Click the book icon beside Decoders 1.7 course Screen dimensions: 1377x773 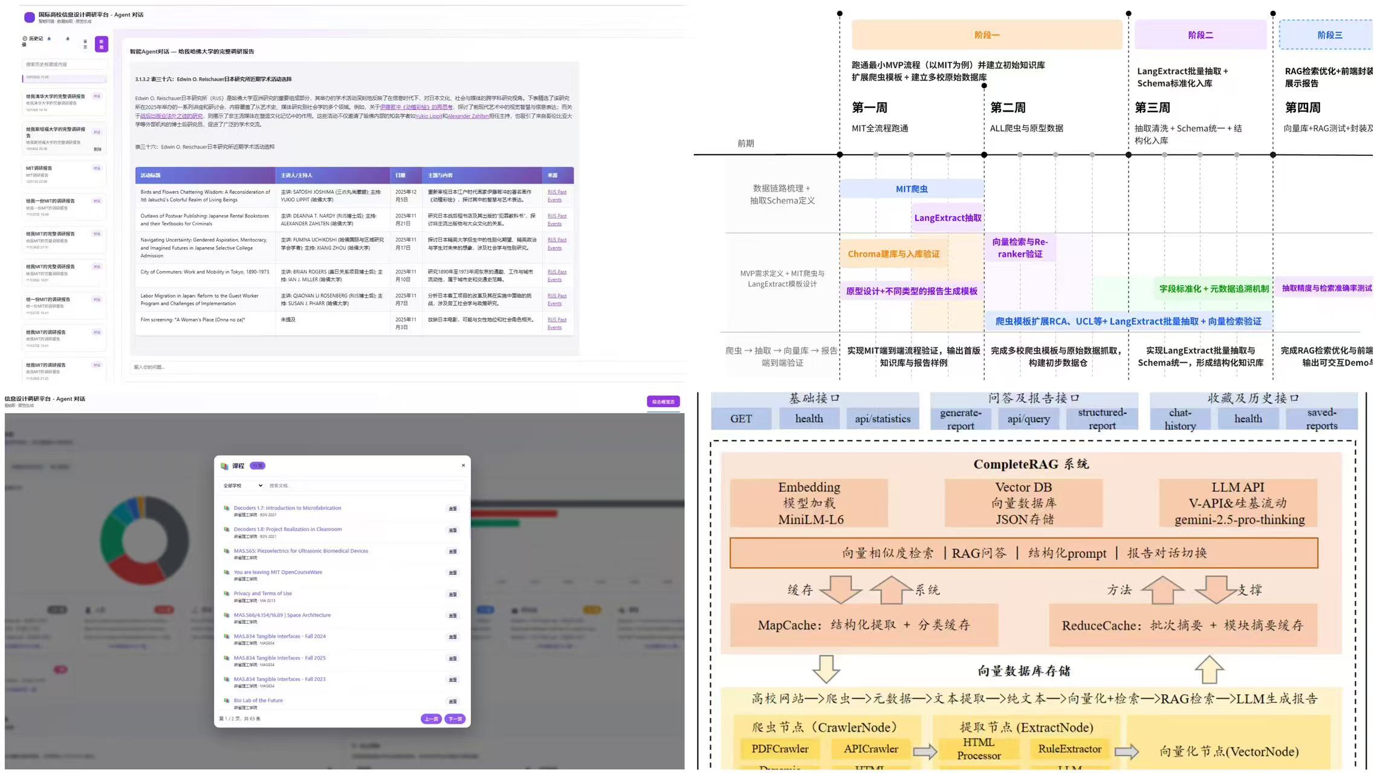pyautogui.click(x=227, y=508)
